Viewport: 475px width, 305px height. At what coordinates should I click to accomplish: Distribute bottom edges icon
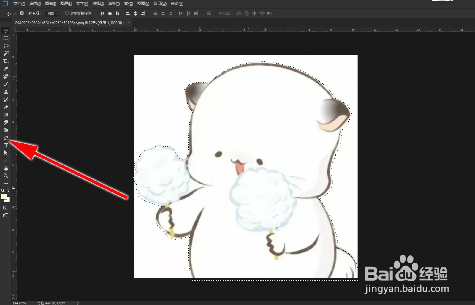click(171, 13)
